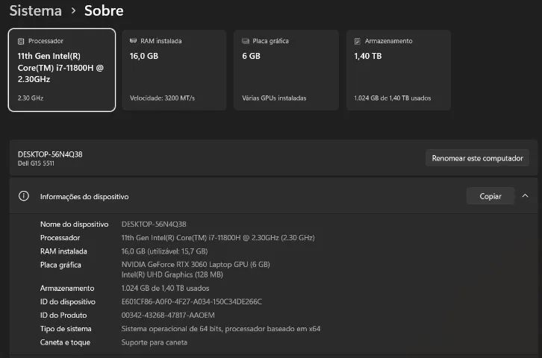542x358 pixels.
Task: Click the processor chip icon
Action: 21,41
